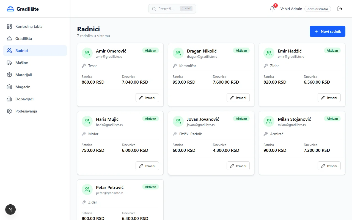352x220 pixels.
Task: Open the Magacin warehouse icon
Action: 9,87
